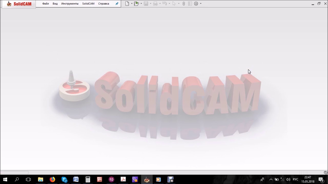Click the Select cursor tool
328x184 pixels.
[174, 4]
